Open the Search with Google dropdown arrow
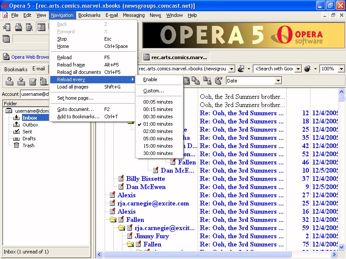Image resolution: width=346 pixels, height=259 pixels. [x=298, y=69]
